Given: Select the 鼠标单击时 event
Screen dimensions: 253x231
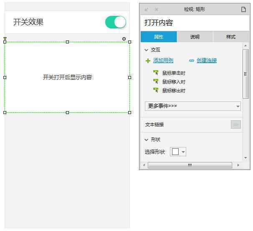Looking at the screenshot, I should (174, 73).
